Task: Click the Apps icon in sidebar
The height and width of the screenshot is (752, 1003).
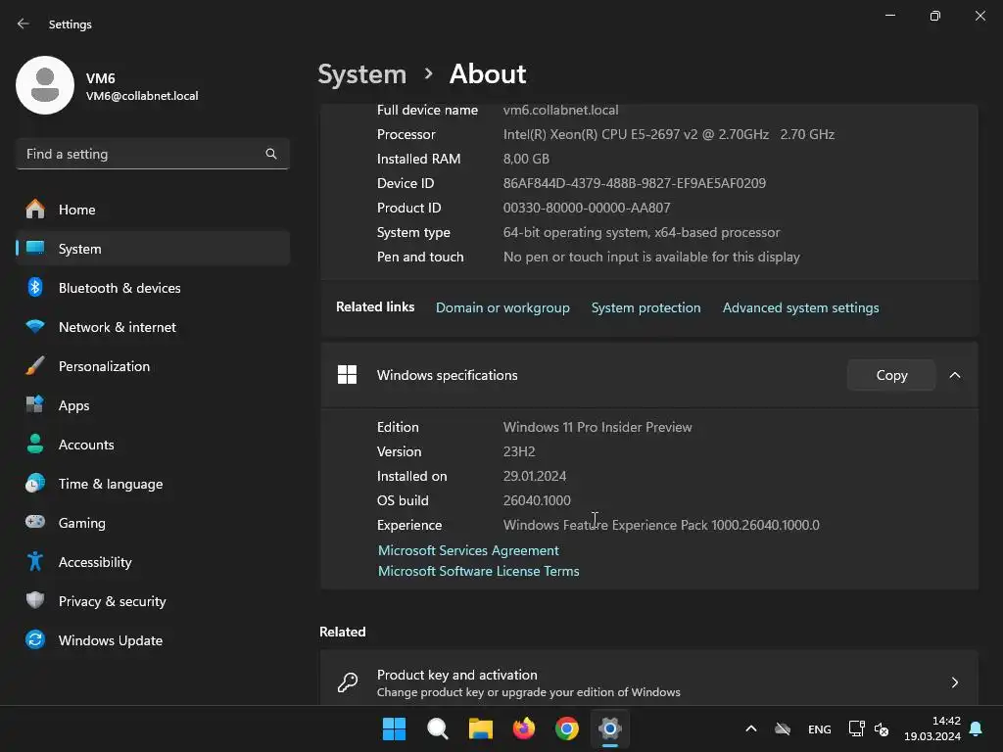Action: [x=35, y=404]
